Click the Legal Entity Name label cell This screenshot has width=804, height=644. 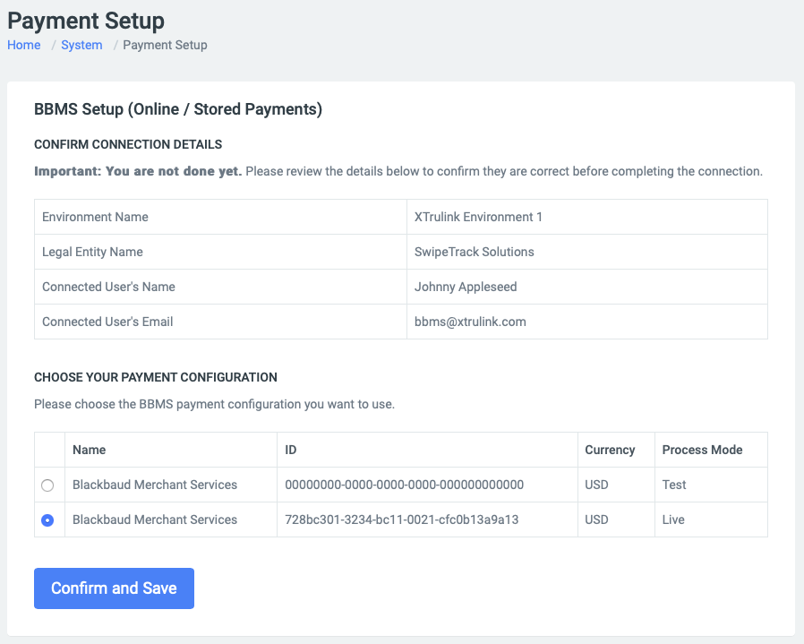[x=220, y=252]
